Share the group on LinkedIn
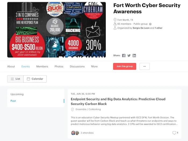Screen dimensions: 188x141 click(x=134, y=56)
